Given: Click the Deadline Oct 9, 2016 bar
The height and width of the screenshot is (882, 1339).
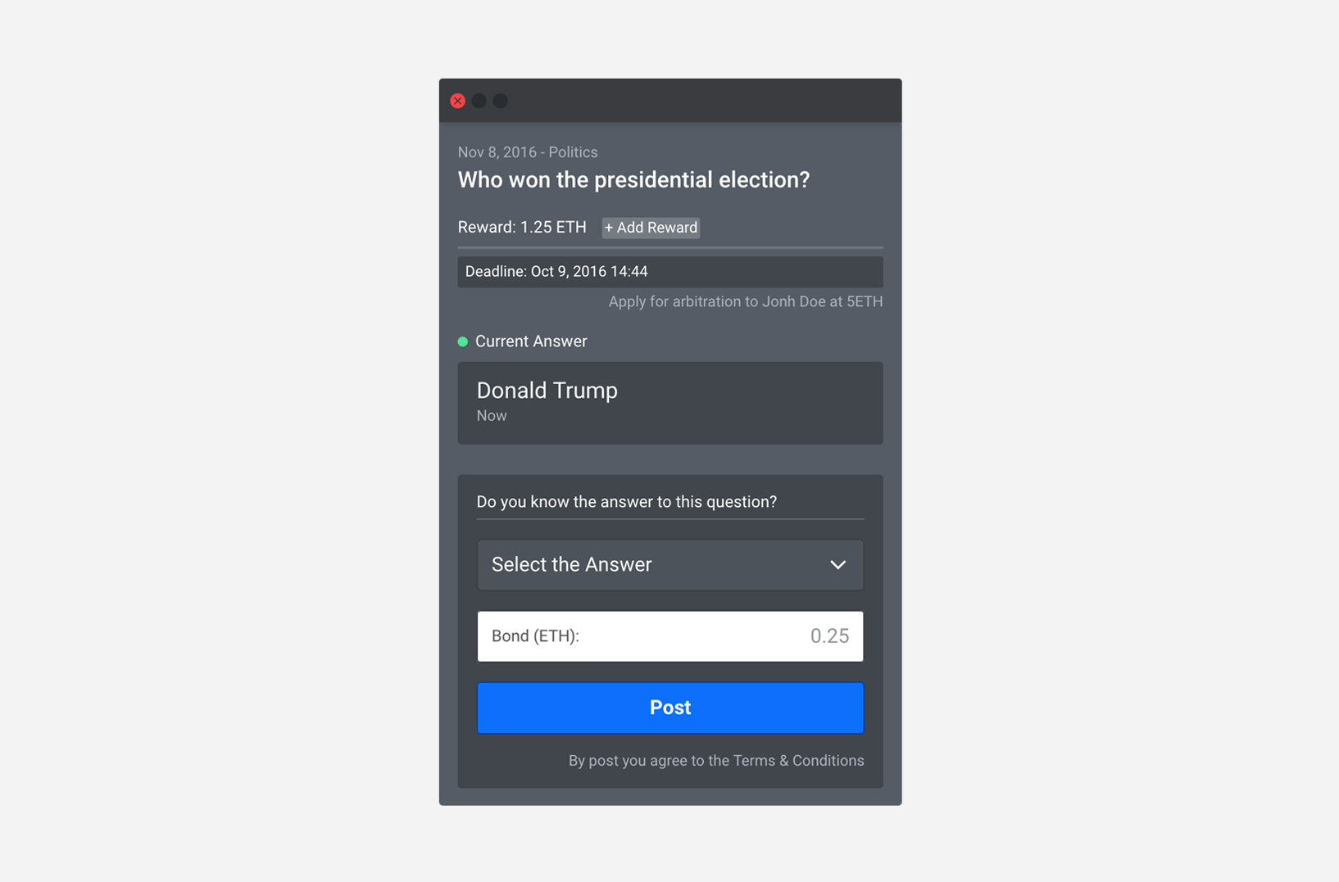Looking at the screenshot, I should click(x=670, y=272).
